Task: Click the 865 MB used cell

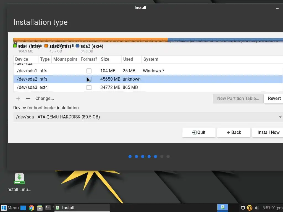Action: 130,88
